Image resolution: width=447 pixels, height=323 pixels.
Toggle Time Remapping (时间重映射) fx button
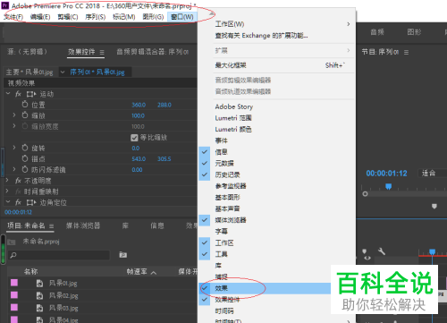point(18,191)
